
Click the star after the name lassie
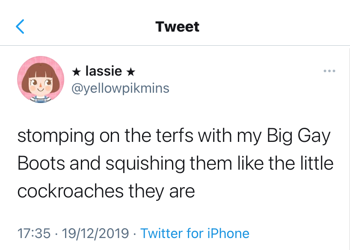[x=131, y=71]
